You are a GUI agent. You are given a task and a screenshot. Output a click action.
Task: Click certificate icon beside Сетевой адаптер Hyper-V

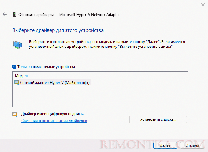point(17,83)
